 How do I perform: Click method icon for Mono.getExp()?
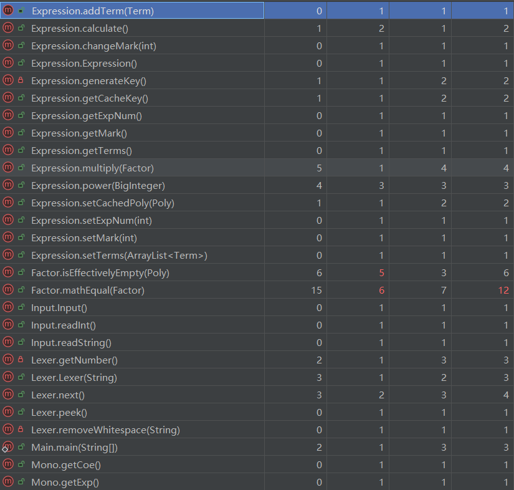[8, 481]
